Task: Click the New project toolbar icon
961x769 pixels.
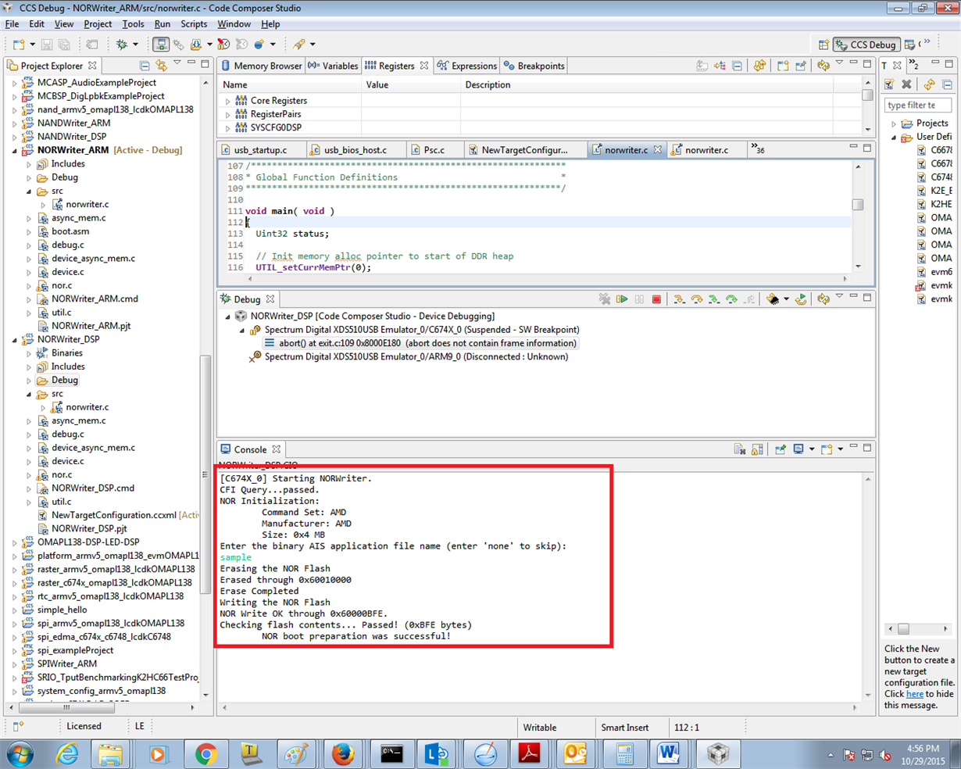Action: coord(20,45)
